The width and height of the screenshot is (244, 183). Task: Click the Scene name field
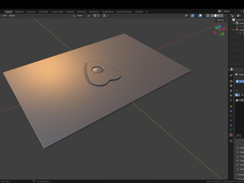231,11
